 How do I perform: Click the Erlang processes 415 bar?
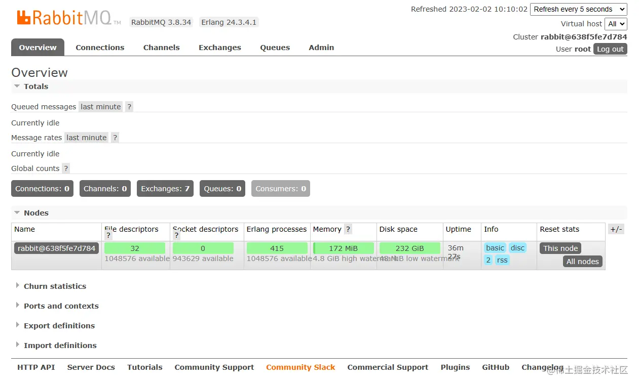(277, 248)
